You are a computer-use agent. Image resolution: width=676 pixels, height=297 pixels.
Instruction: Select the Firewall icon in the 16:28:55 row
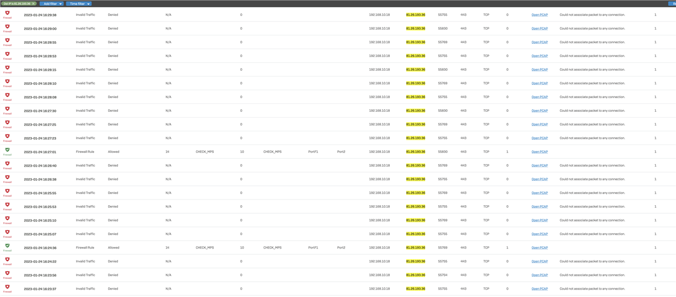click(x=7, y=42)
